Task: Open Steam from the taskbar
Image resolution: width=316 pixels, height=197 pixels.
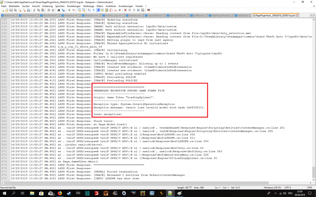Action: [69, 194]
